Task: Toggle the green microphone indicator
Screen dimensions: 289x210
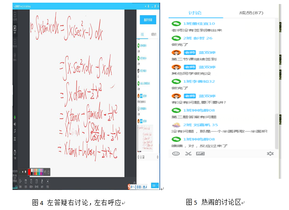Action: 15,117
